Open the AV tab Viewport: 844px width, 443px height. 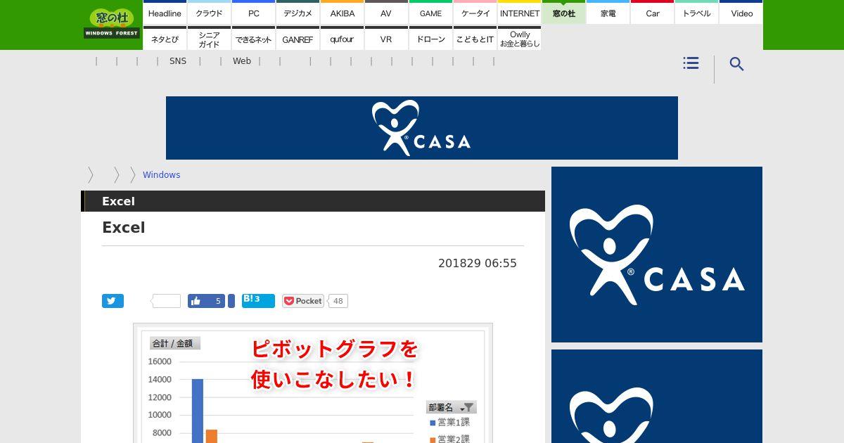386,12
